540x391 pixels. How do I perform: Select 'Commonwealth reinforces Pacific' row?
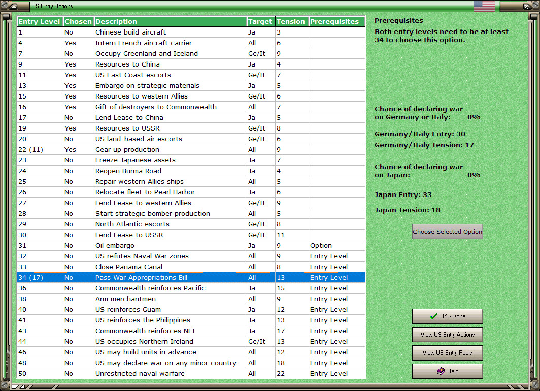[x=191, y=288]
